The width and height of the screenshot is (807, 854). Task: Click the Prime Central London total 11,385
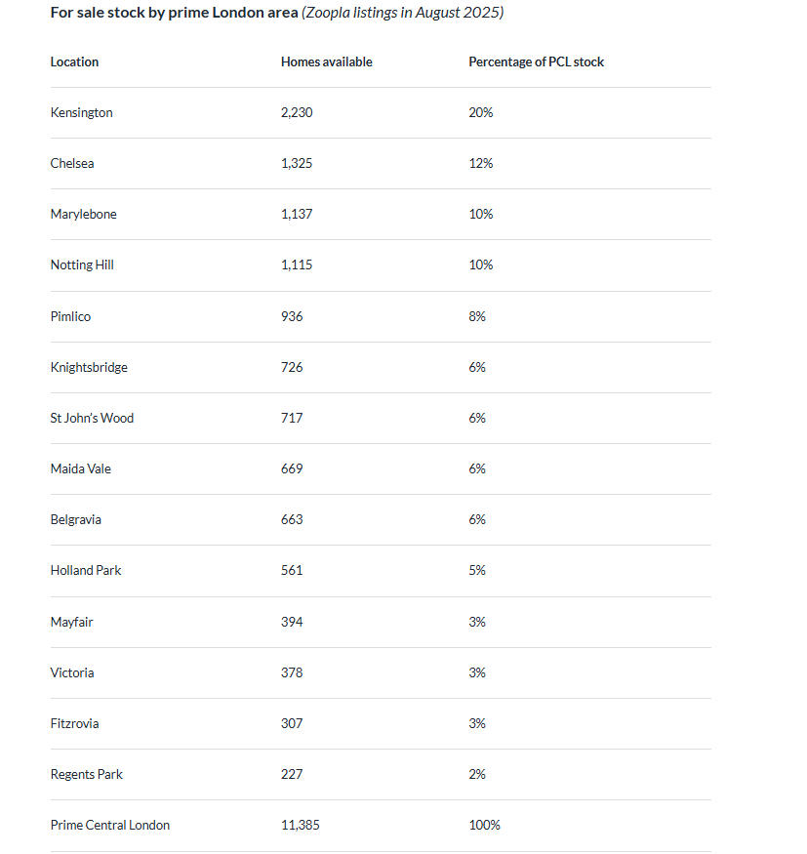[300, 825]
